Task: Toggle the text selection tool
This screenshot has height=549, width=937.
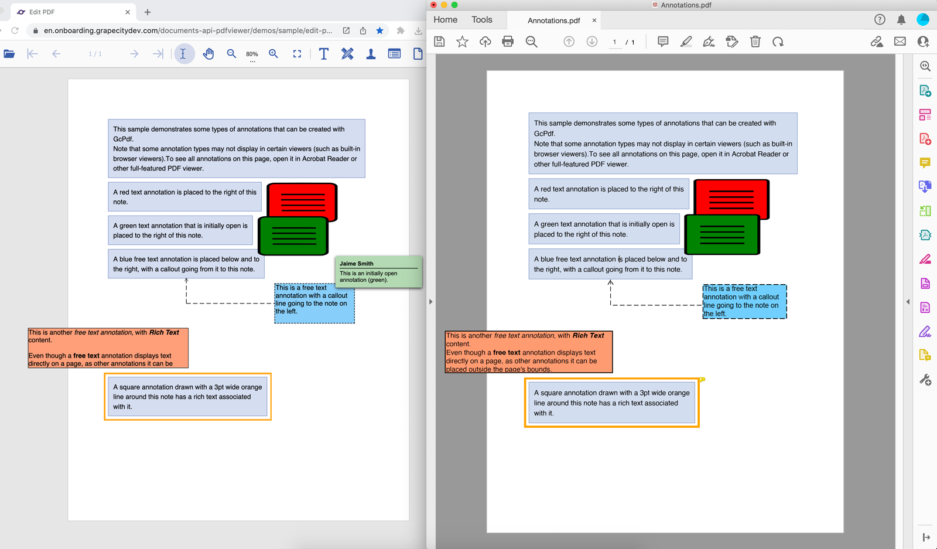Action: click(x=183, y=54)
